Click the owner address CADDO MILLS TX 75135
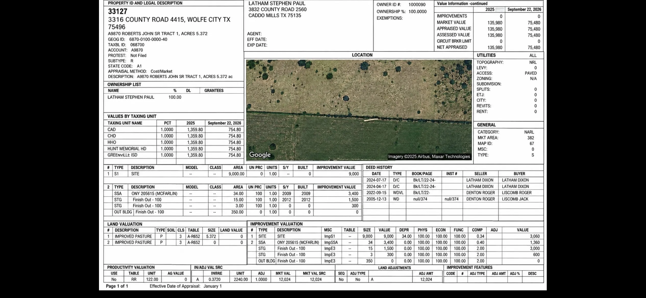This screenshot has height=298, width=646. [x=275, y=16]
